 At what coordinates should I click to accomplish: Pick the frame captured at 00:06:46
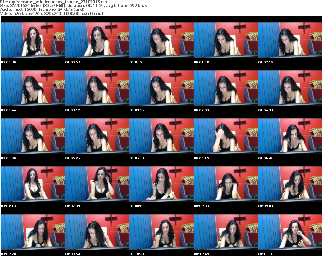pyautogui.click(x=290, y=136)
